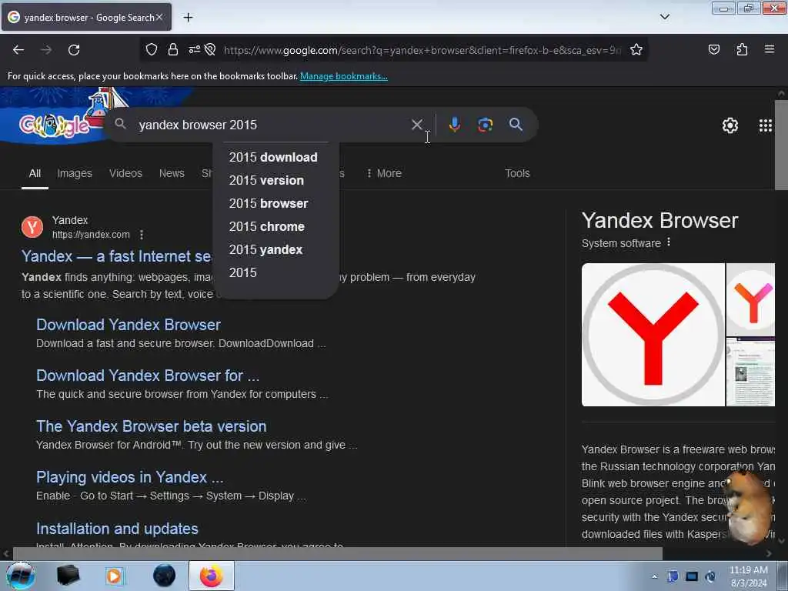
Task: Open the 'Download Yandex Browser for ...' link
Action: tap(148, 376)
